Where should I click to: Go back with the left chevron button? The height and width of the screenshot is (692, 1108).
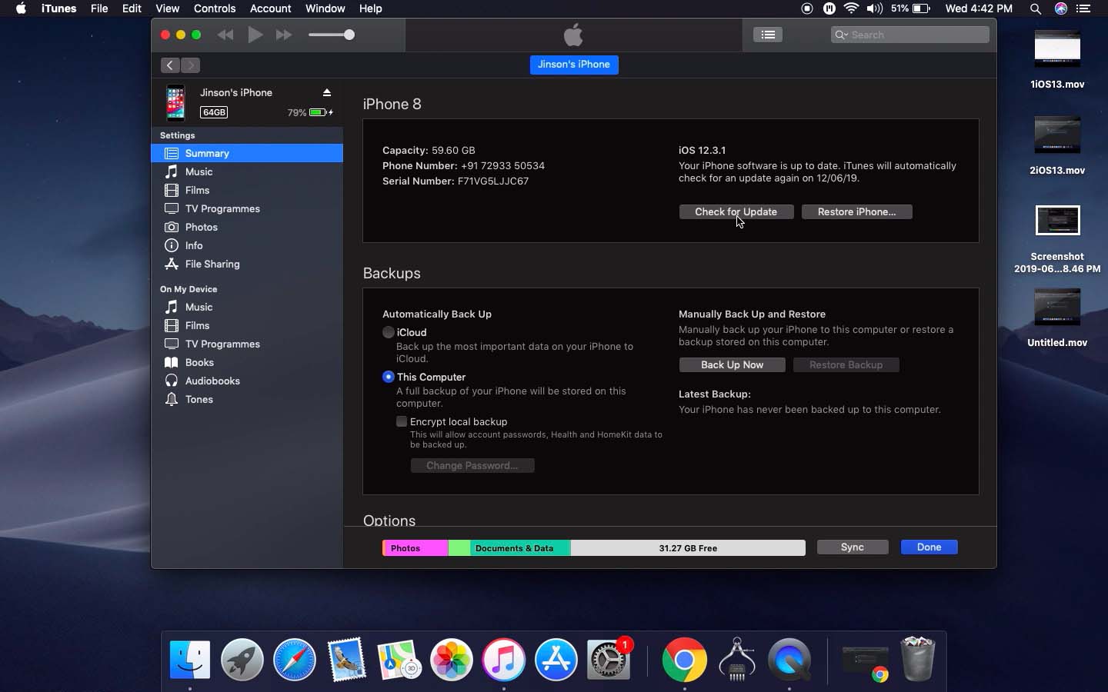(170, 65)
